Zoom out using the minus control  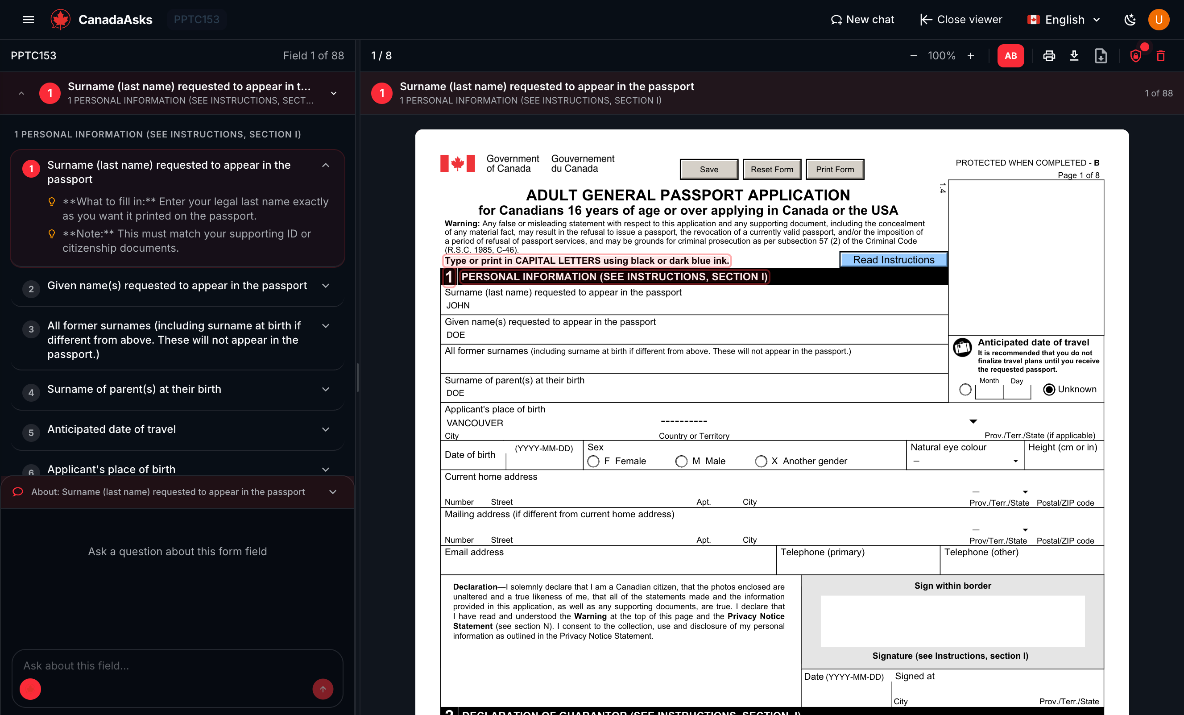(913, 55)
